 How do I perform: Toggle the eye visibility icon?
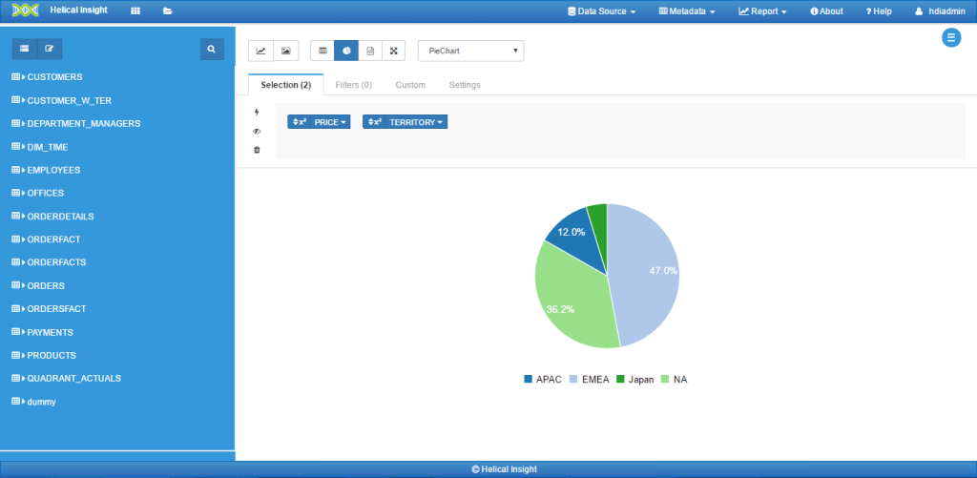coord(257,132)
